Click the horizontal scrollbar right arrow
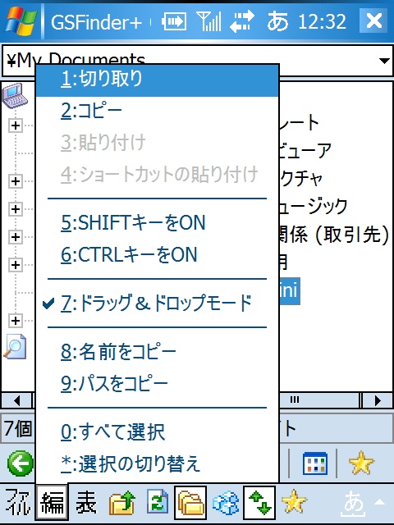Image resolution: width=394 pixels, height=525 pixels. (x=378, y=400)
